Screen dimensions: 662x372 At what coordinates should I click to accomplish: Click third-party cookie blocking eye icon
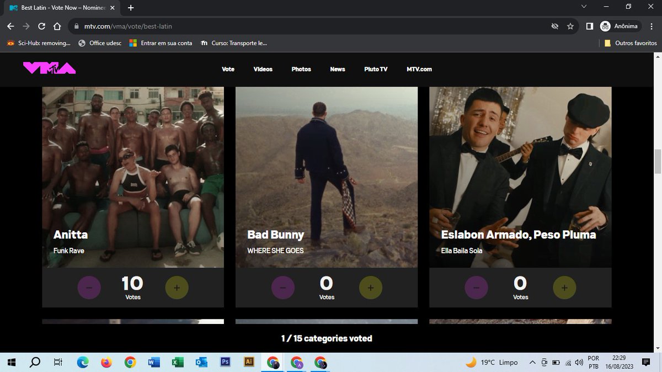coord(555,26)
